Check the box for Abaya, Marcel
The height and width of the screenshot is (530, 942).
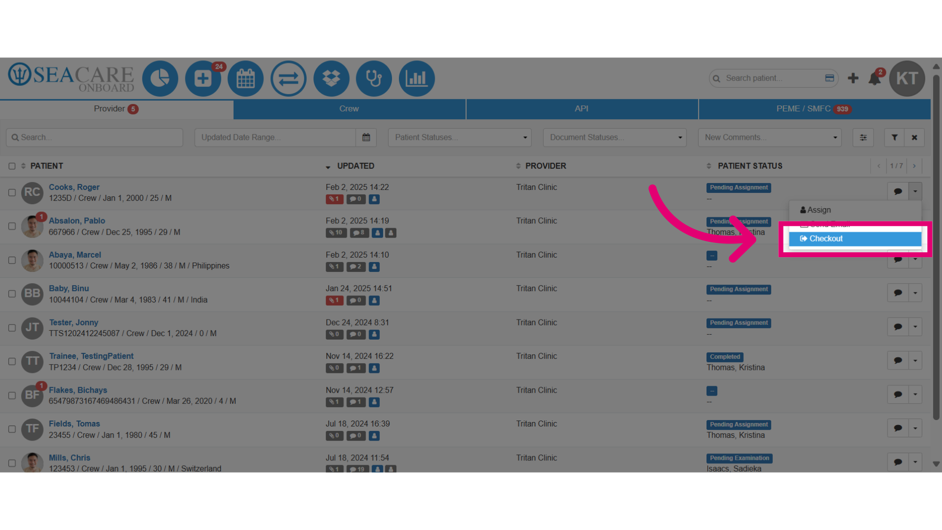(x=12, y=260)
